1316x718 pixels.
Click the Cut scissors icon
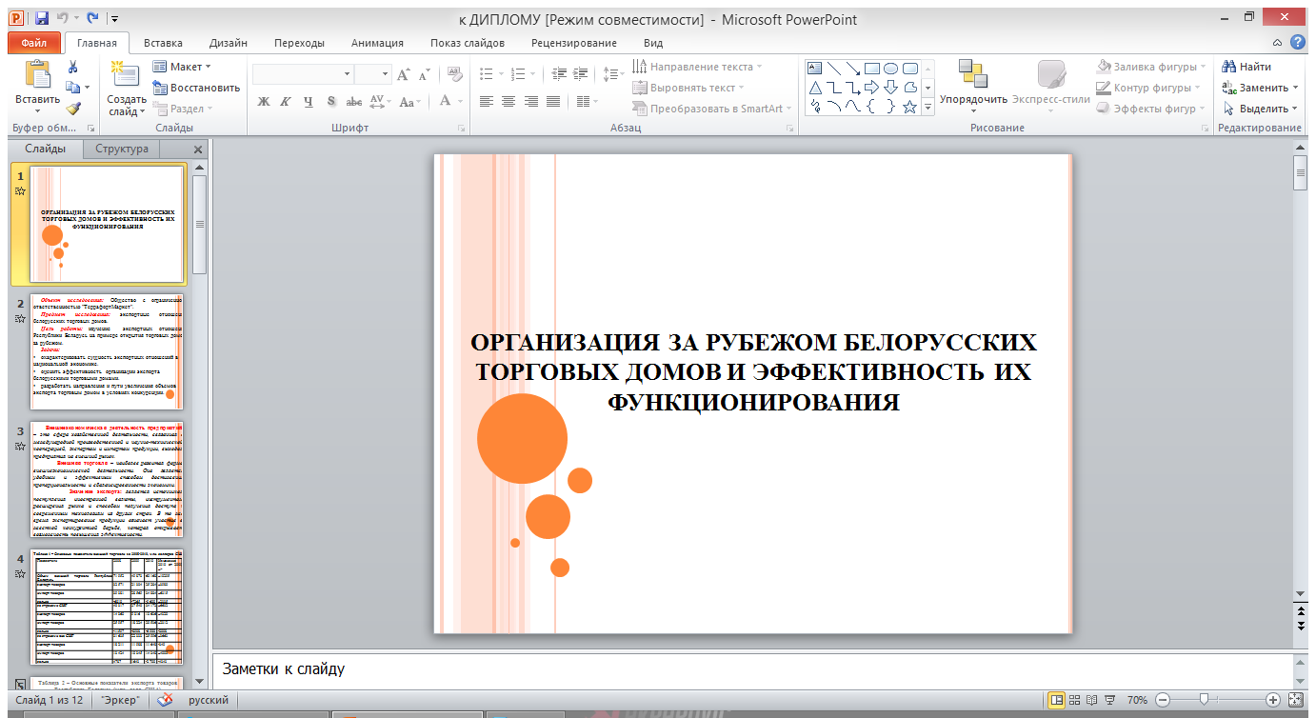[73, 67]
